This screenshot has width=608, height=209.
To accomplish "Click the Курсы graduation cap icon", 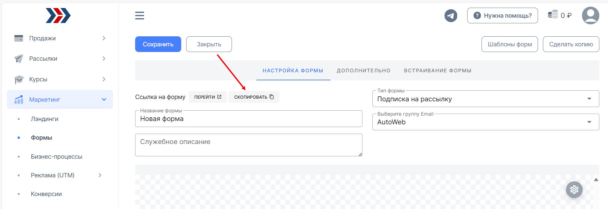I will (x=19, y=79).
